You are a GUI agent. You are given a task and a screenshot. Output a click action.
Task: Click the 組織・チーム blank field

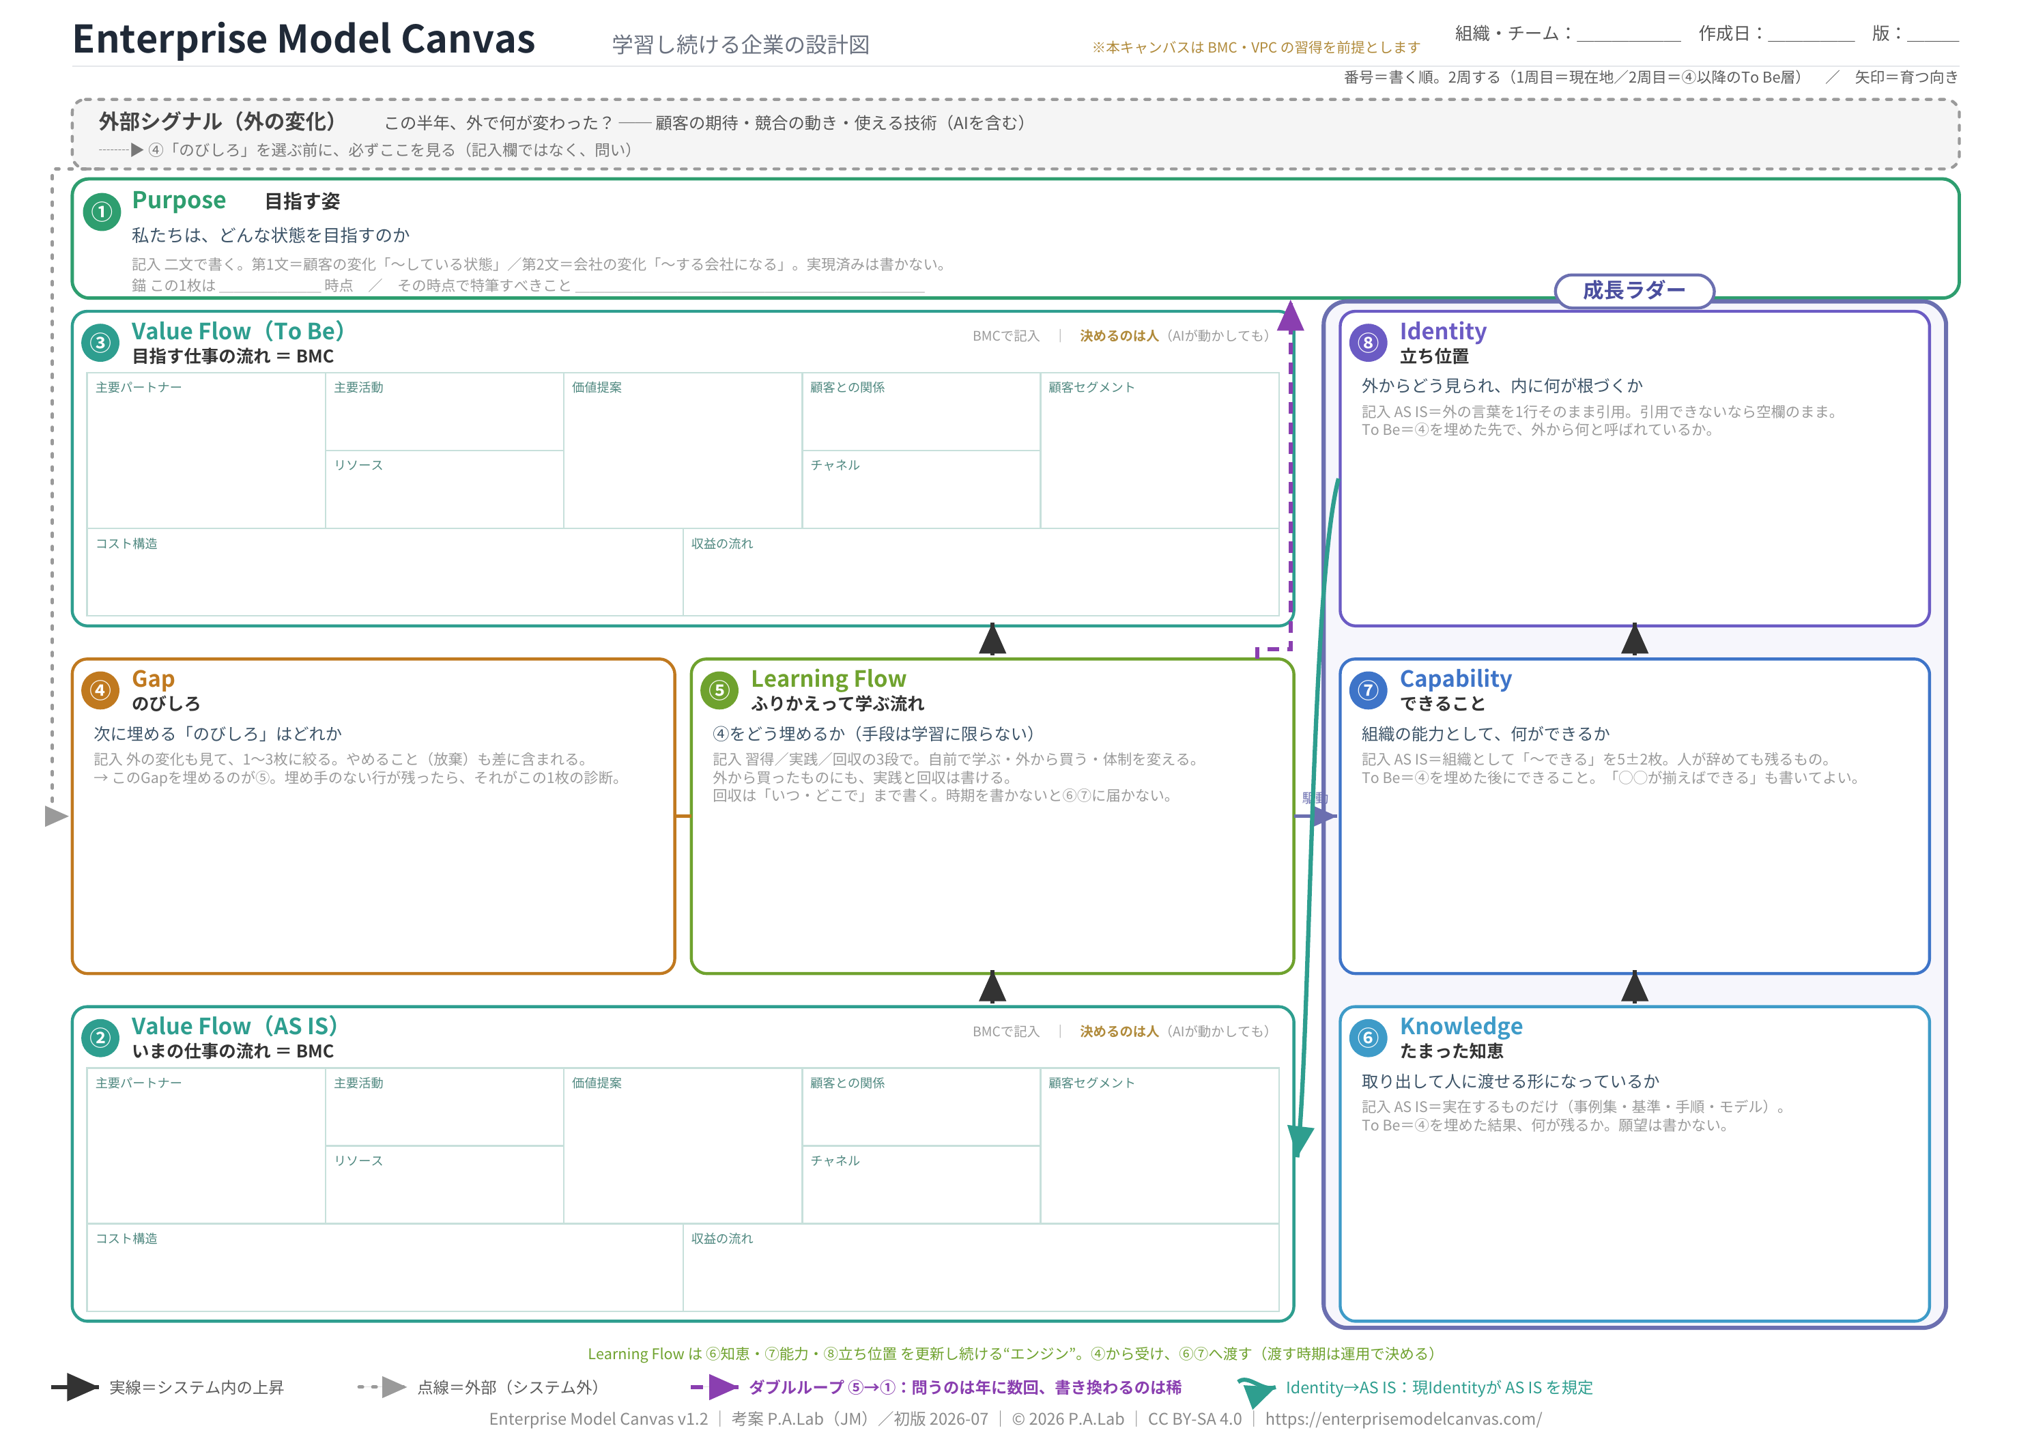coord(1629,35)
